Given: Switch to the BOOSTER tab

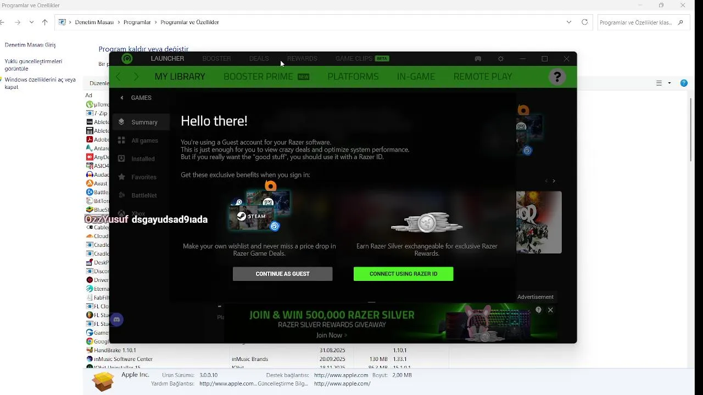Looking at the screenshot, I should 216,59.
